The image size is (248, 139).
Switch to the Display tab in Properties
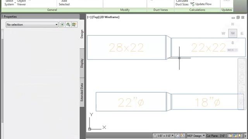tap(82, 63)
